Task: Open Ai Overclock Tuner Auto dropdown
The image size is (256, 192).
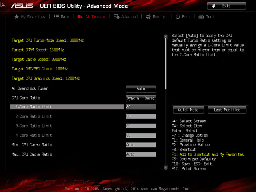Action: click(141, 89)
